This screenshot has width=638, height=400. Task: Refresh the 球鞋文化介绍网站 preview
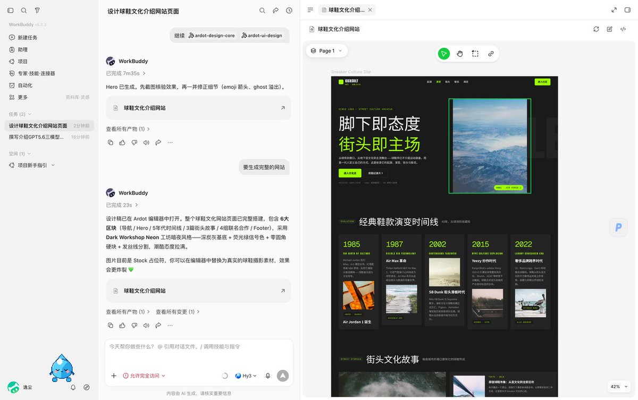pos(596,29)
